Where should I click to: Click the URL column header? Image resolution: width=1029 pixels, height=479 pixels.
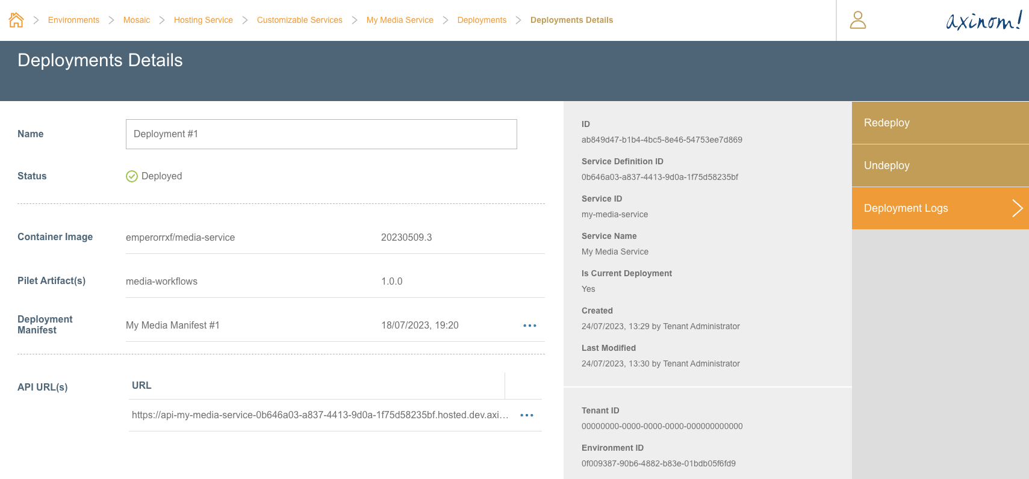tap(142, 386)
